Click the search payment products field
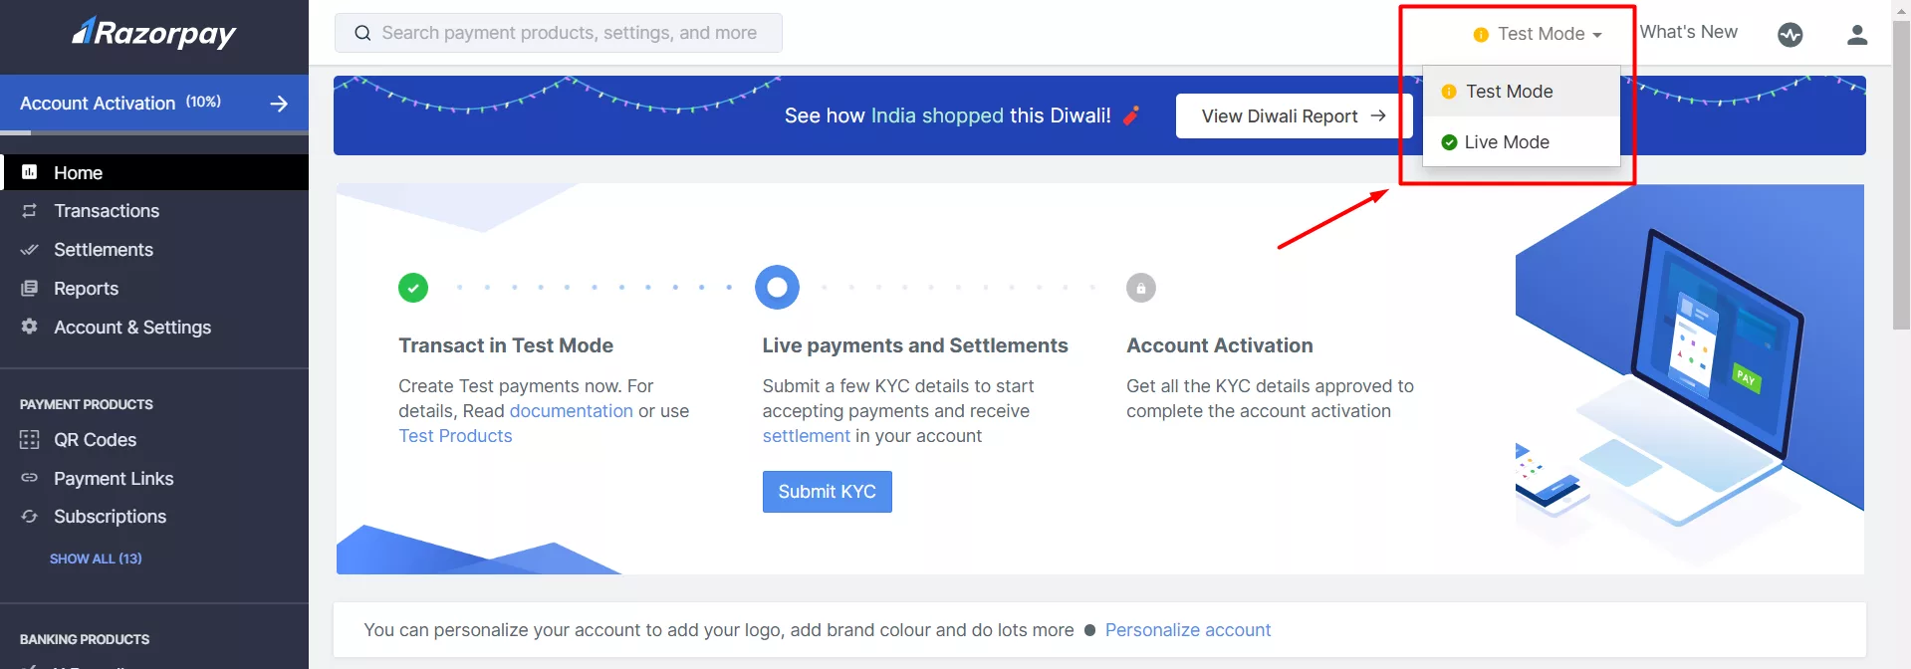Viewport: 1911px width, 669px height. [569, 33]
